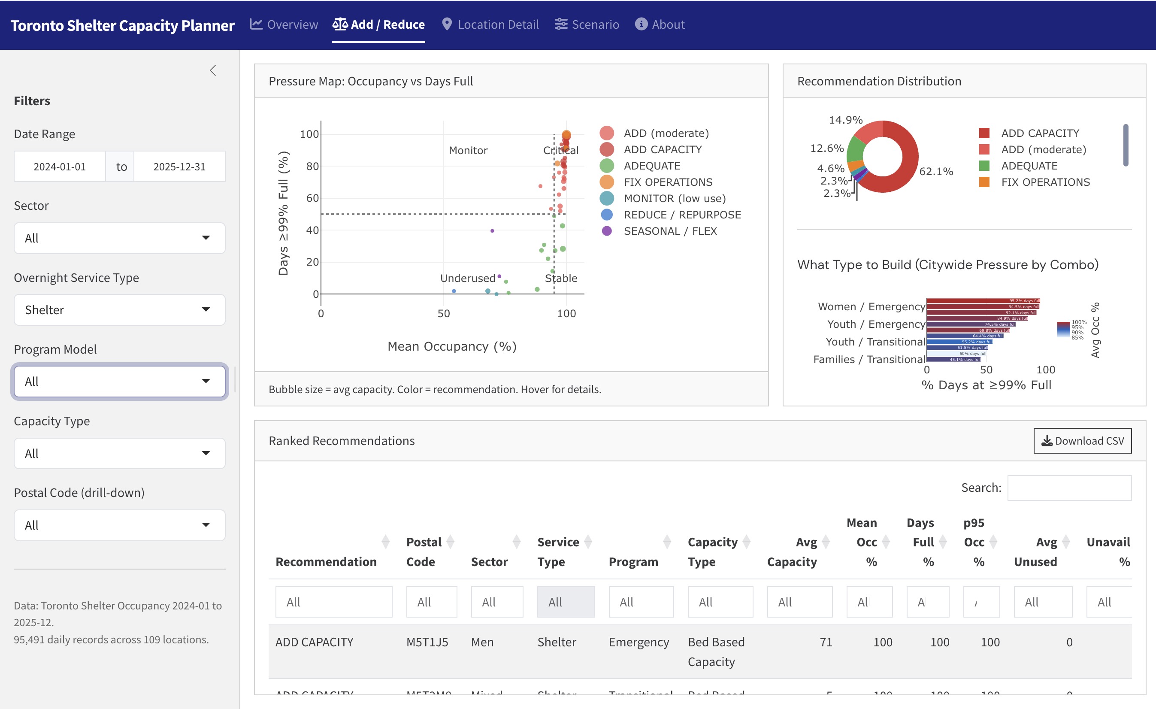This screenshot has height=709, width=1156.
Task: Open the Overnight Service Type dropdown
Action: click(119, 310)
